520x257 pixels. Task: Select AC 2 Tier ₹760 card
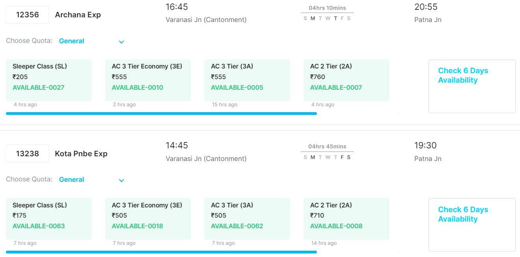tap(346, 80)
